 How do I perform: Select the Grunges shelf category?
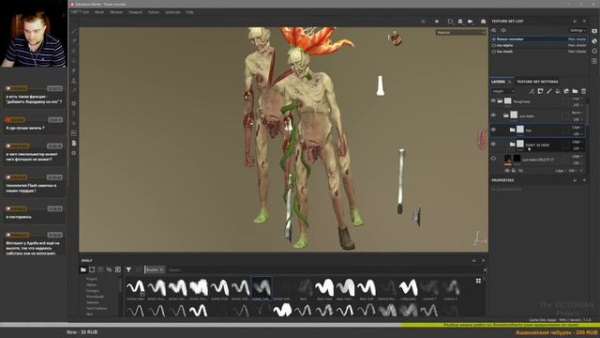click(x=93, y=291)
